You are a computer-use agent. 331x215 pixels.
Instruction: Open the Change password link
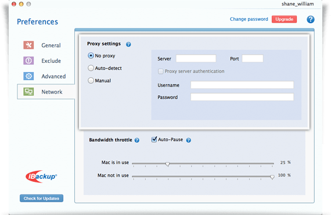249,19
